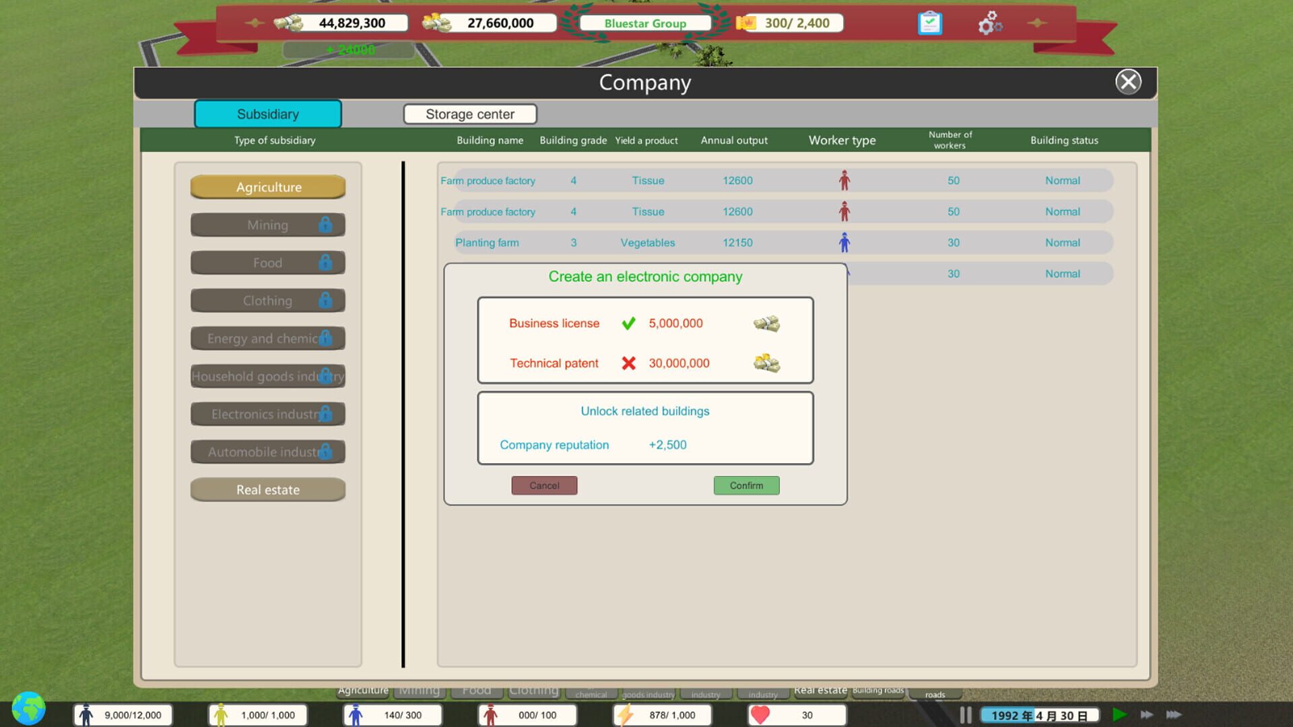1293x727 pixels.
Task: Open the task checklist clipboard icon
Action: coord(929,22)
